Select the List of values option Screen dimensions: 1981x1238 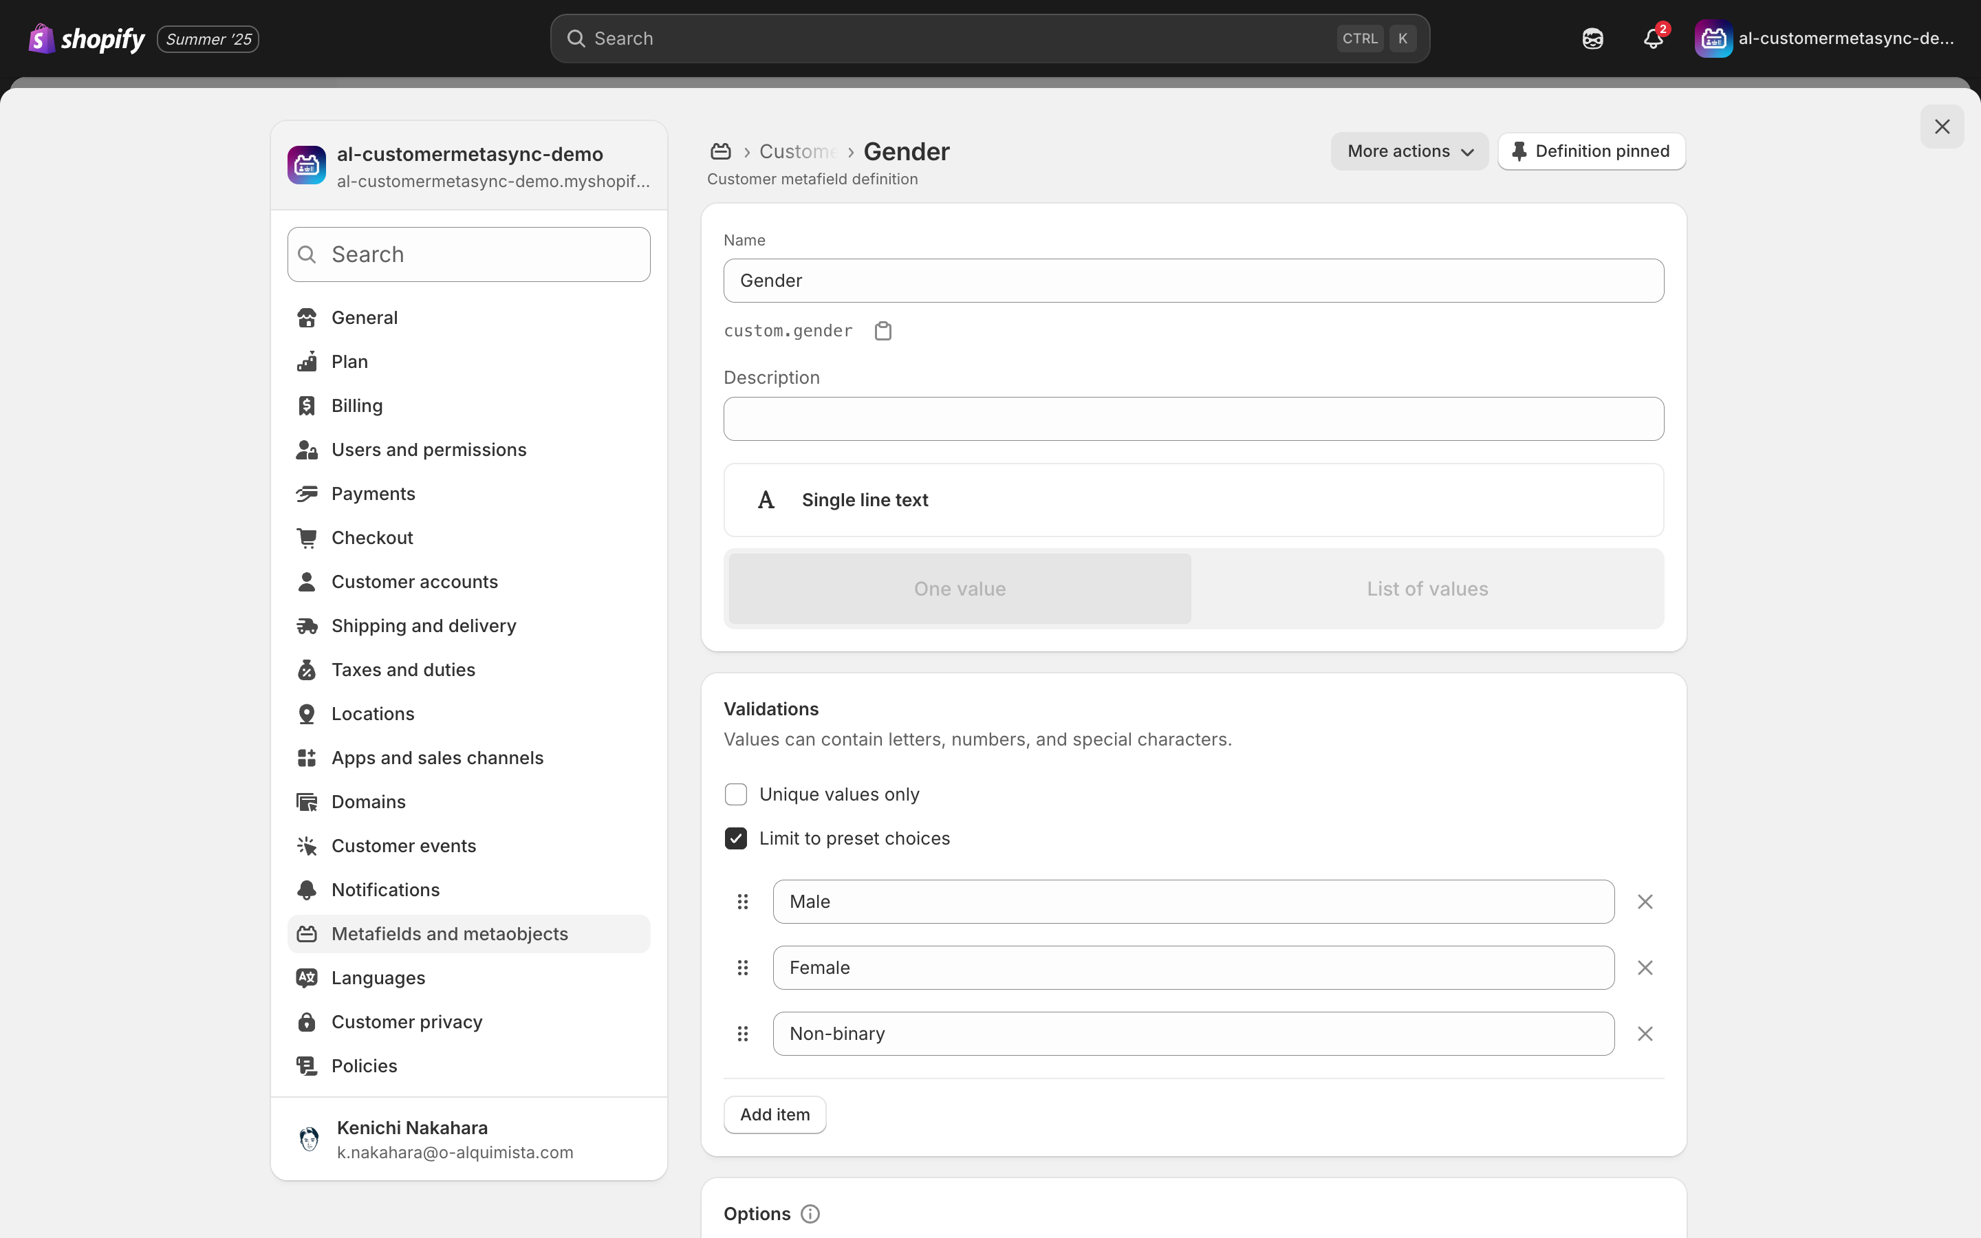1427,589
